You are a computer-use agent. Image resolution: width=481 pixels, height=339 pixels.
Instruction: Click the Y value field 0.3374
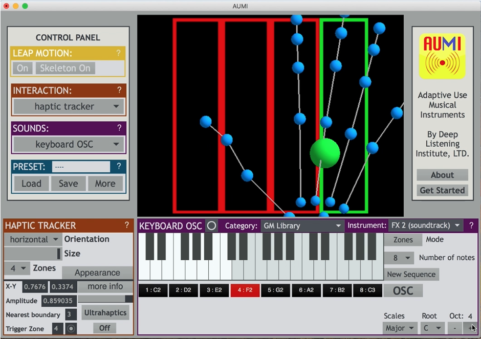[62, 287]
